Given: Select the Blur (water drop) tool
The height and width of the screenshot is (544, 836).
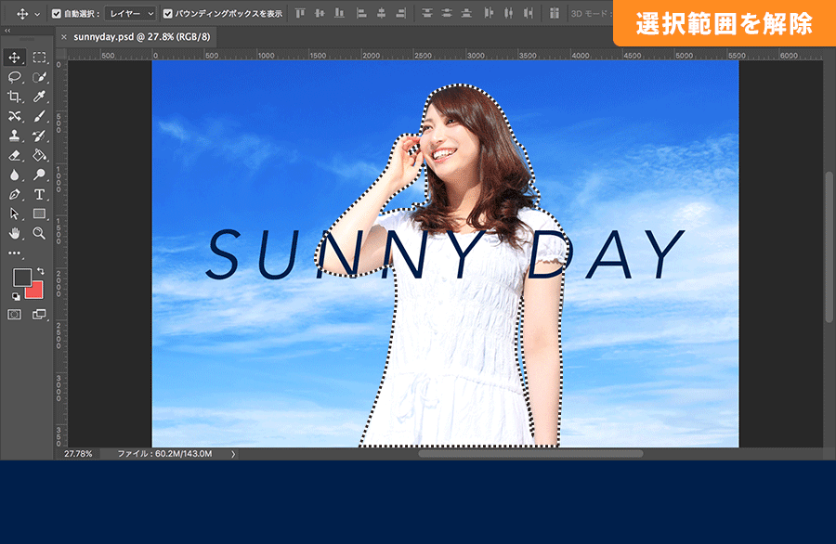Looking at the screenshot, I should click(x=14, y=175).
